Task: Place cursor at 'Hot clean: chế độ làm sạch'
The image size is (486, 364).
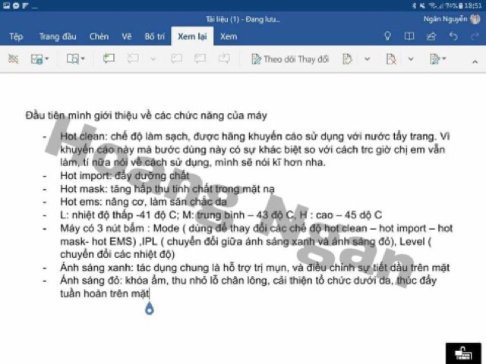Action: point(124,136)
